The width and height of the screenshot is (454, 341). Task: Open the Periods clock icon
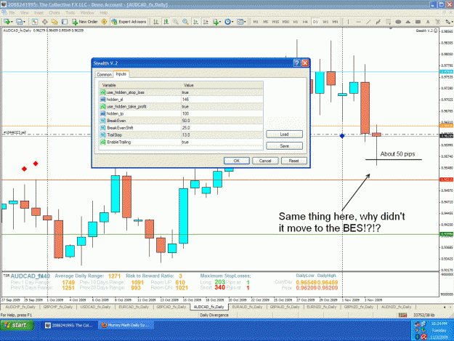pyautogui.click(x=227, y=22)
